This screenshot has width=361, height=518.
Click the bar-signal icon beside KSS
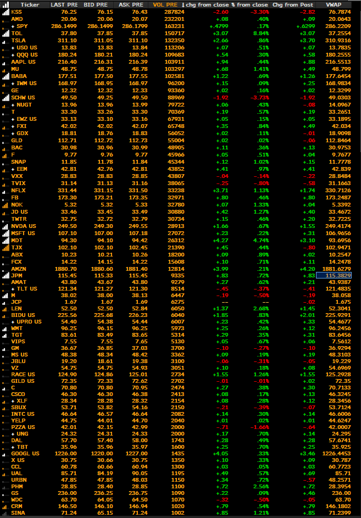5,12
